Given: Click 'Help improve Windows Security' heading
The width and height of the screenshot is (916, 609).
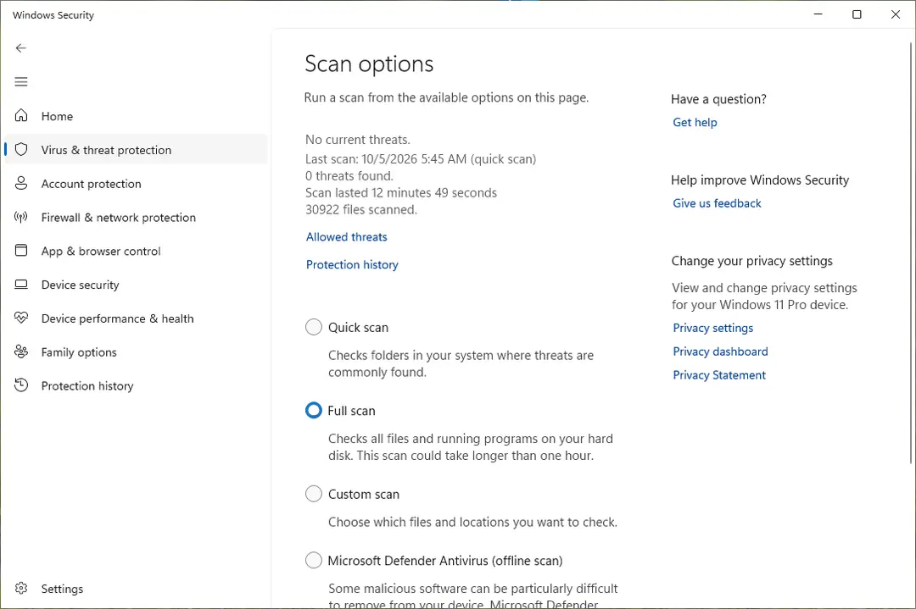Looking at the screenshot, I should [760, 180].
